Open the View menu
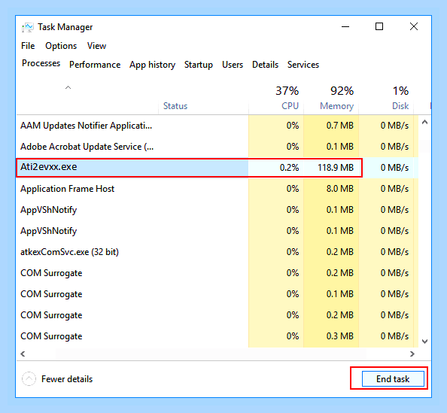This screenshot has height=413, width=447. pos(96,46)
